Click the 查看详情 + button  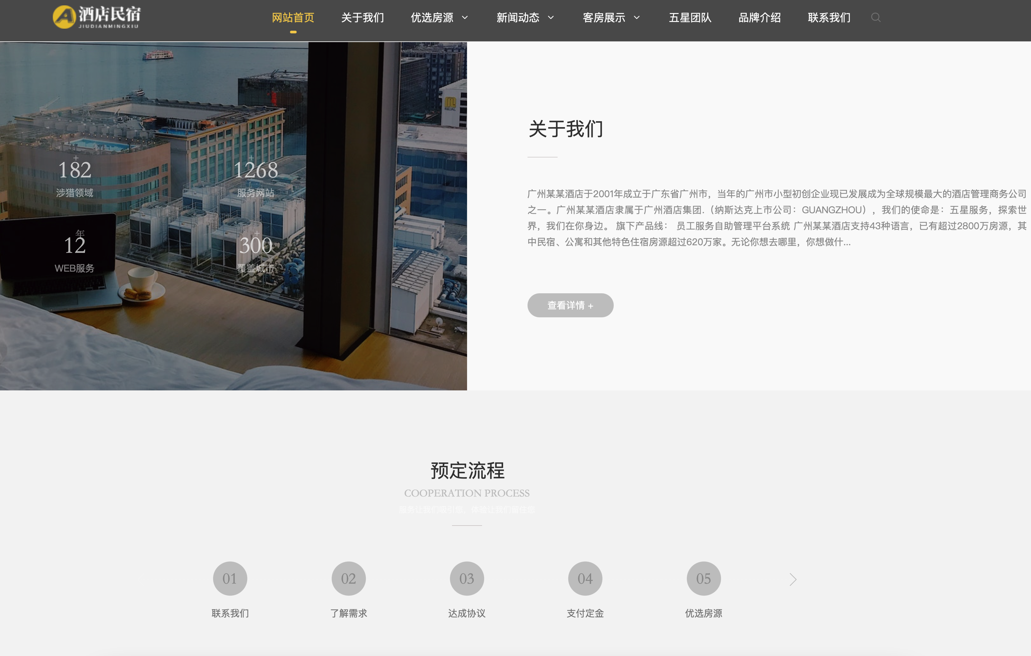click(570, 305)
